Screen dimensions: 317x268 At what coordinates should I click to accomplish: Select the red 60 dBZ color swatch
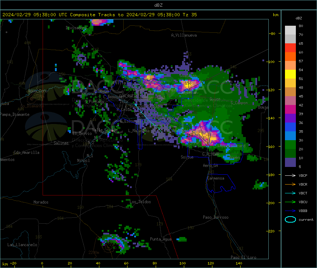pos(290,48)
